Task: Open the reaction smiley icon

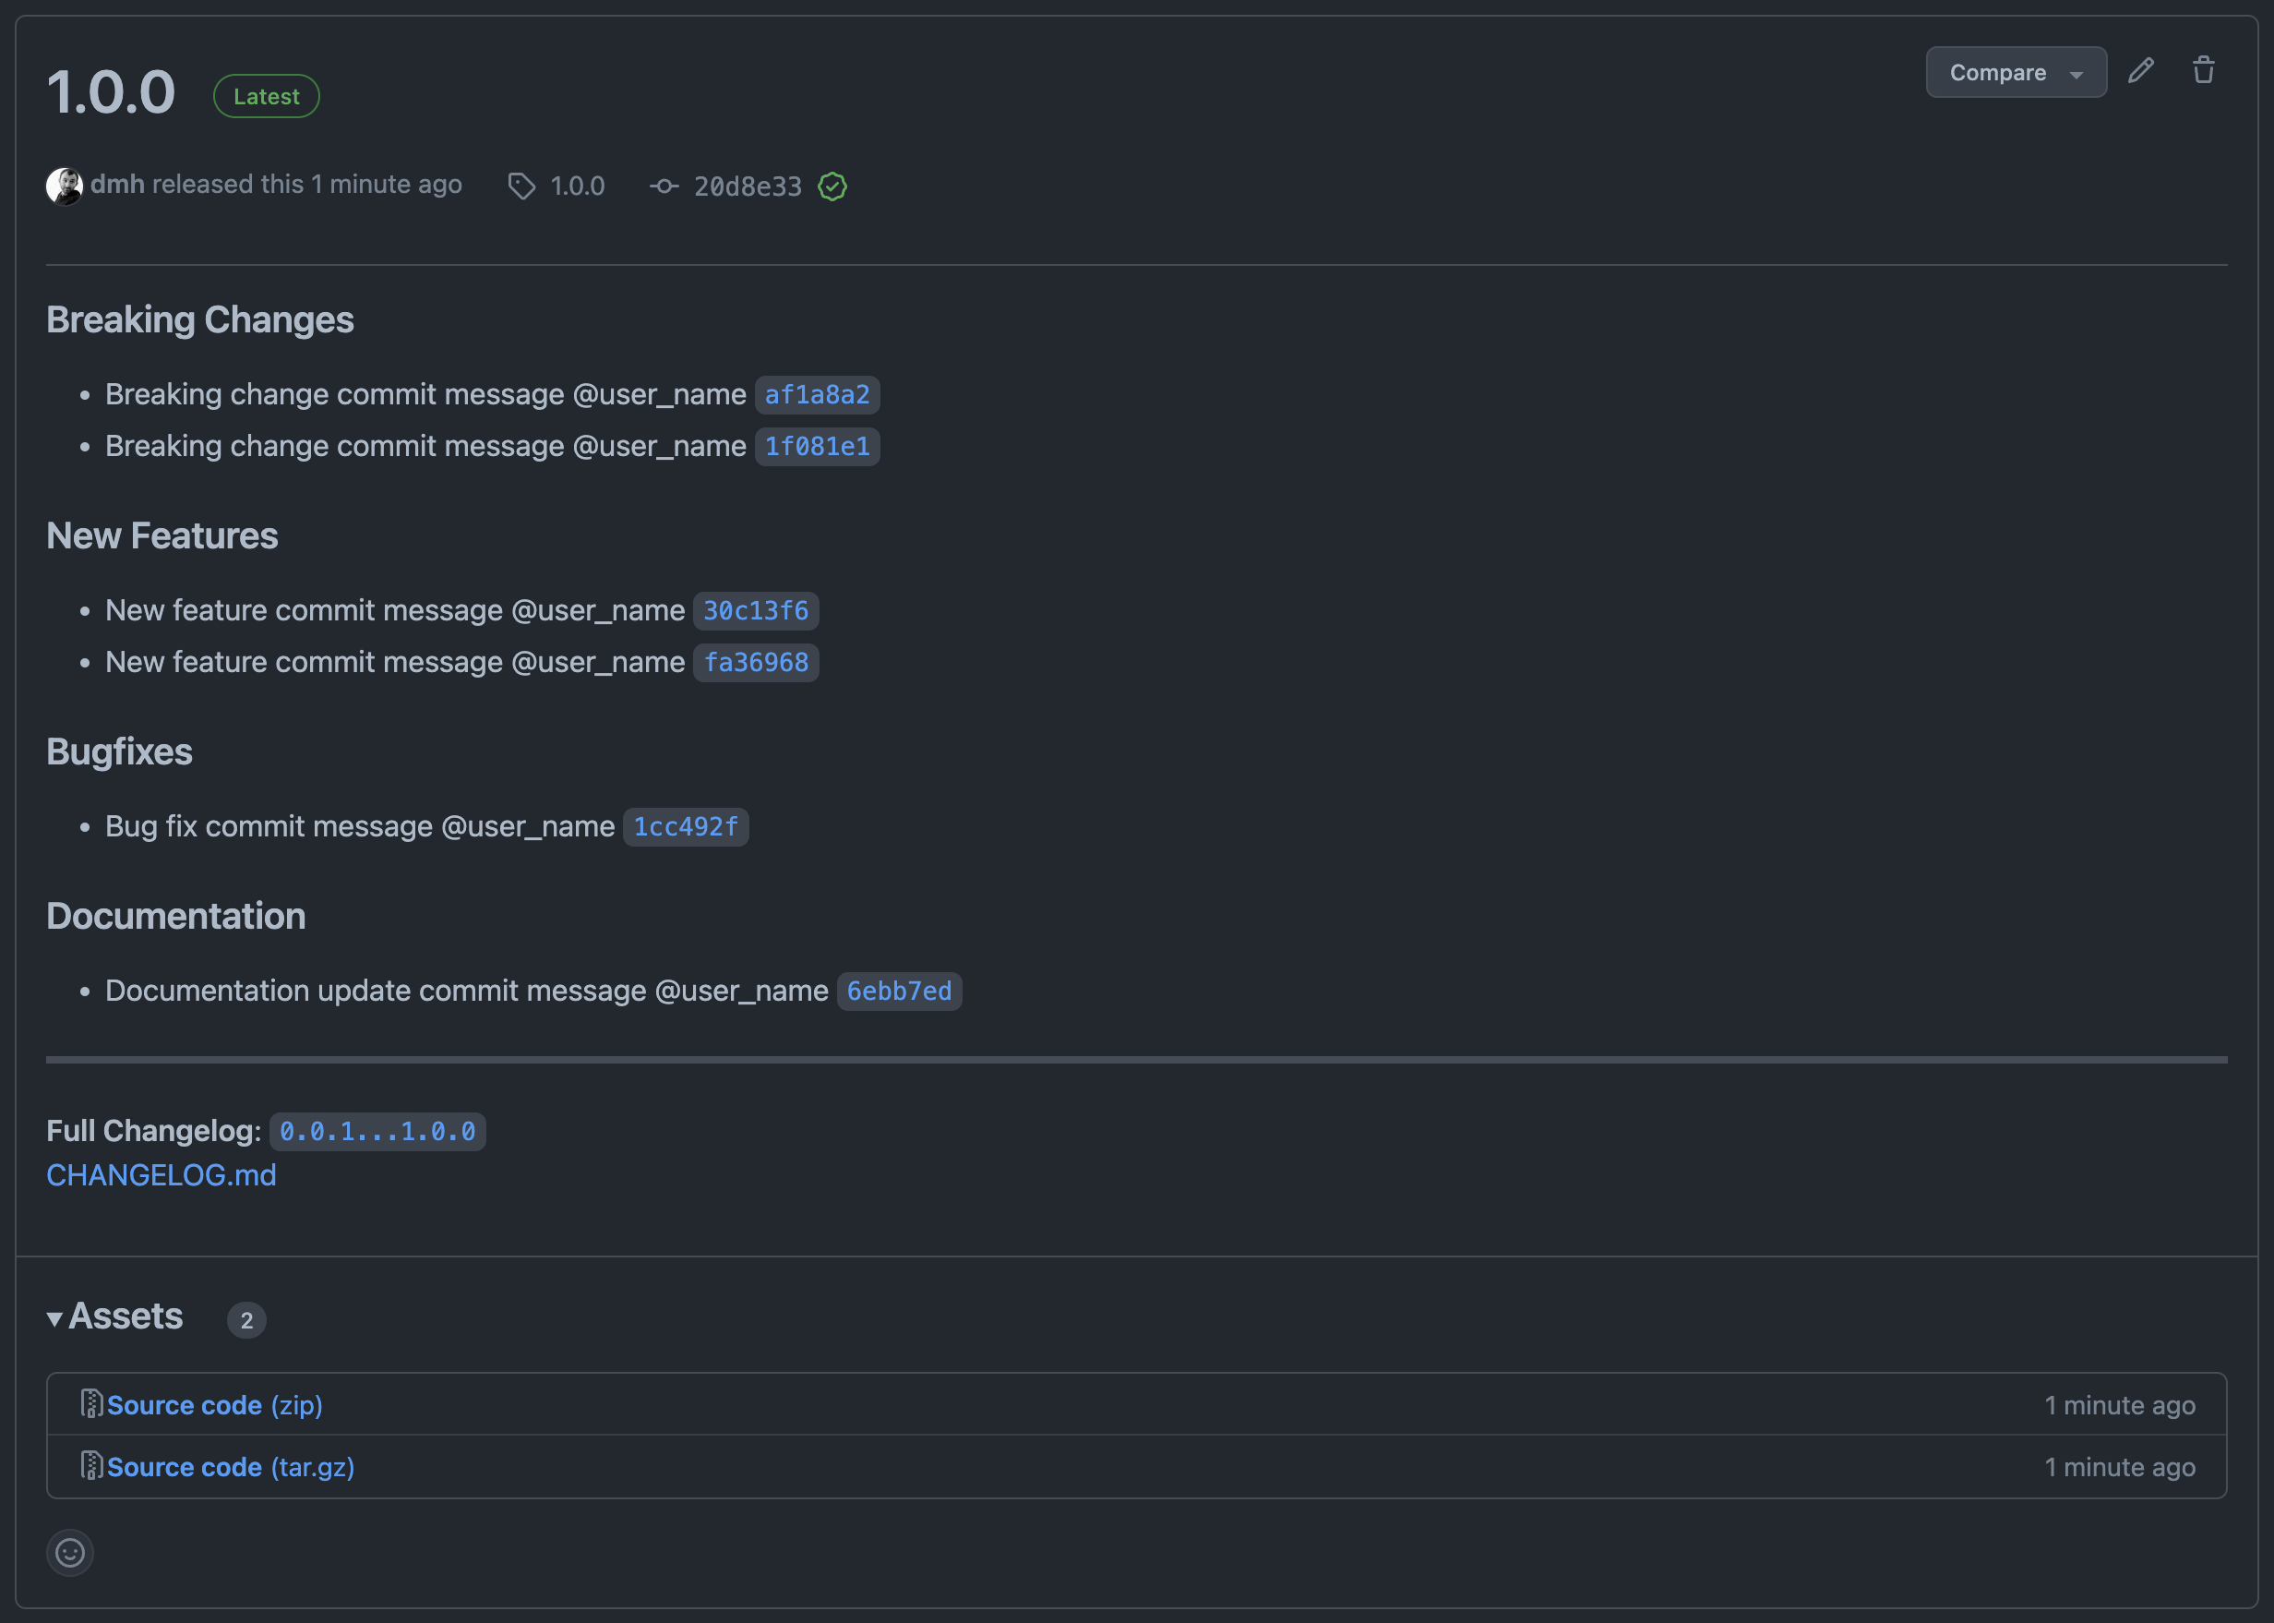Action: [x=69, y=1552]
